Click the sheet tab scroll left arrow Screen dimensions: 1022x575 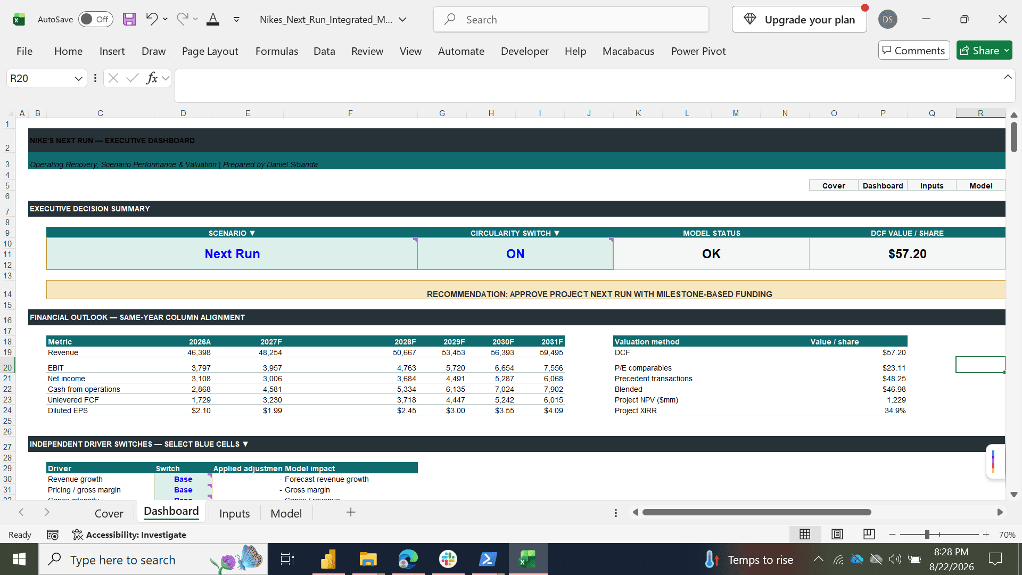coord(21,512)
